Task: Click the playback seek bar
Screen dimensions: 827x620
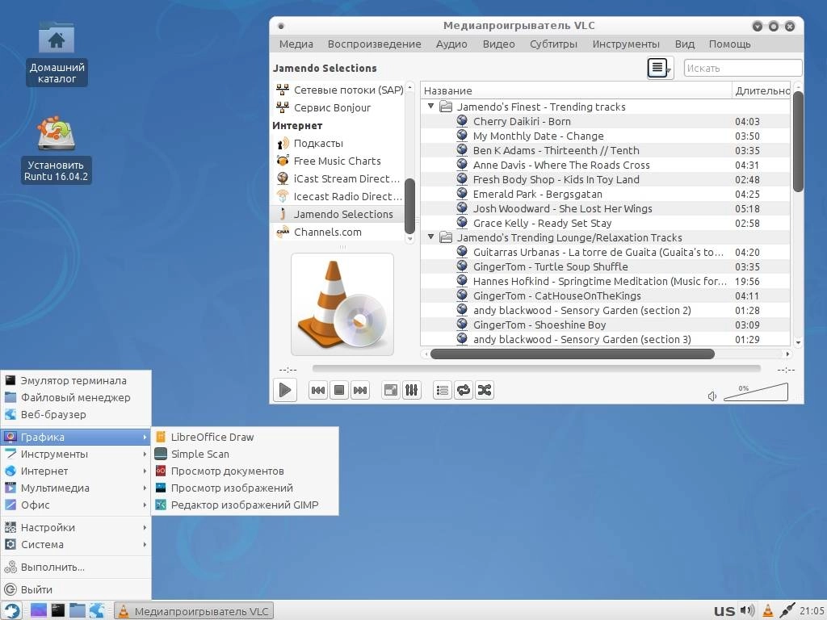Action: (x=536, y=368)
